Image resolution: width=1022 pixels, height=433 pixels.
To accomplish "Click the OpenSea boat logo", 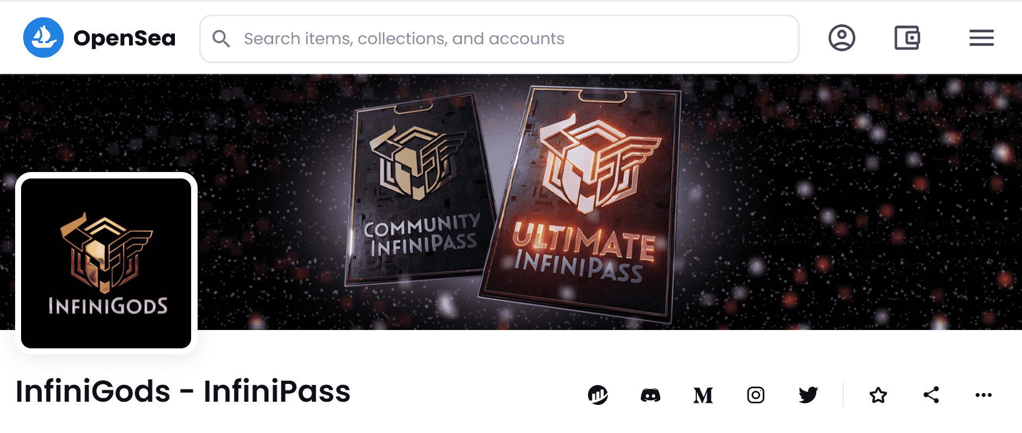I will pyautogui.click(x=44, y=38).
